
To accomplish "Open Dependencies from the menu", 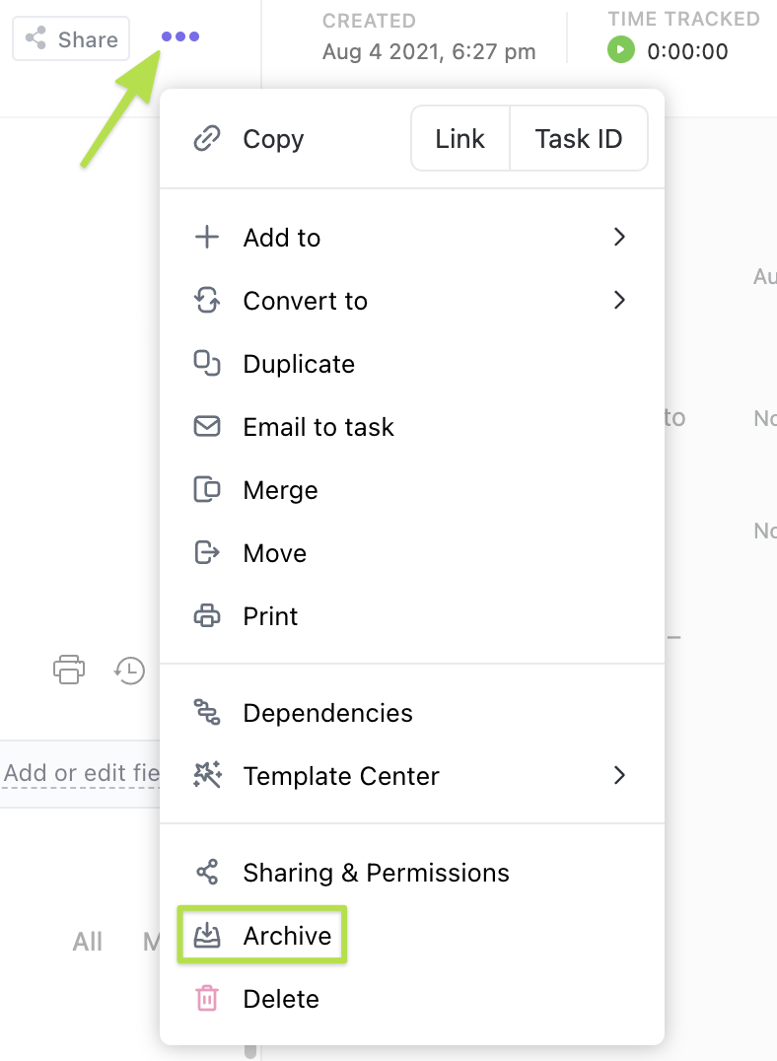I will coord(327,713).
